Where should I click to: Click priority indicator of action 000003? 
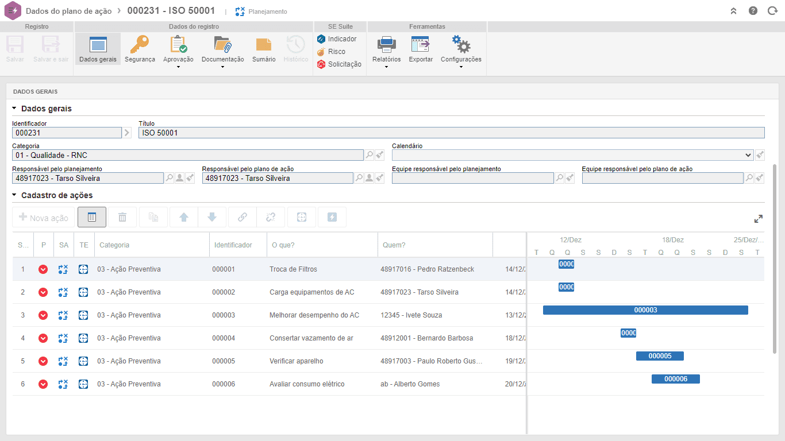coord(43,315)
